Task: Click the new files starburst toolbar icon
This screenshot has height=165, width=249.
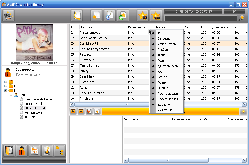Action: pyautogui.click(x=96, y=15)
